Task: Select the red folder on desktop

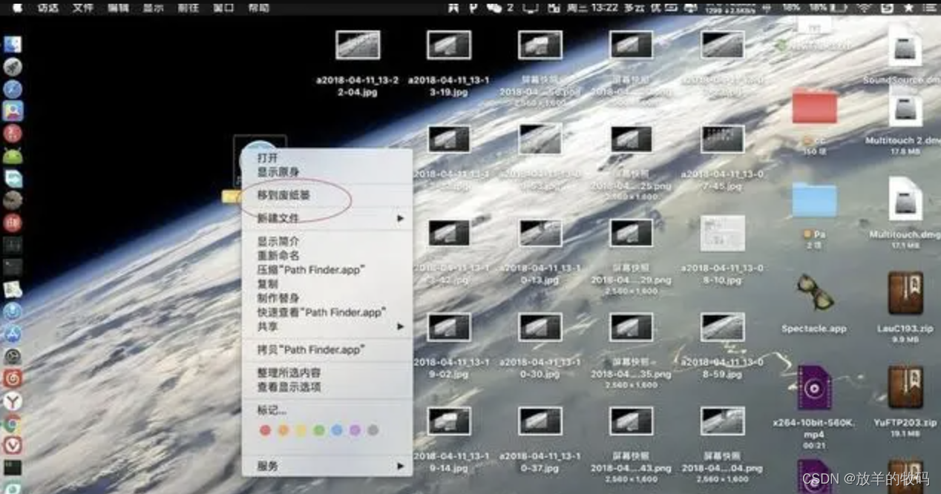Action: (814, 108)
